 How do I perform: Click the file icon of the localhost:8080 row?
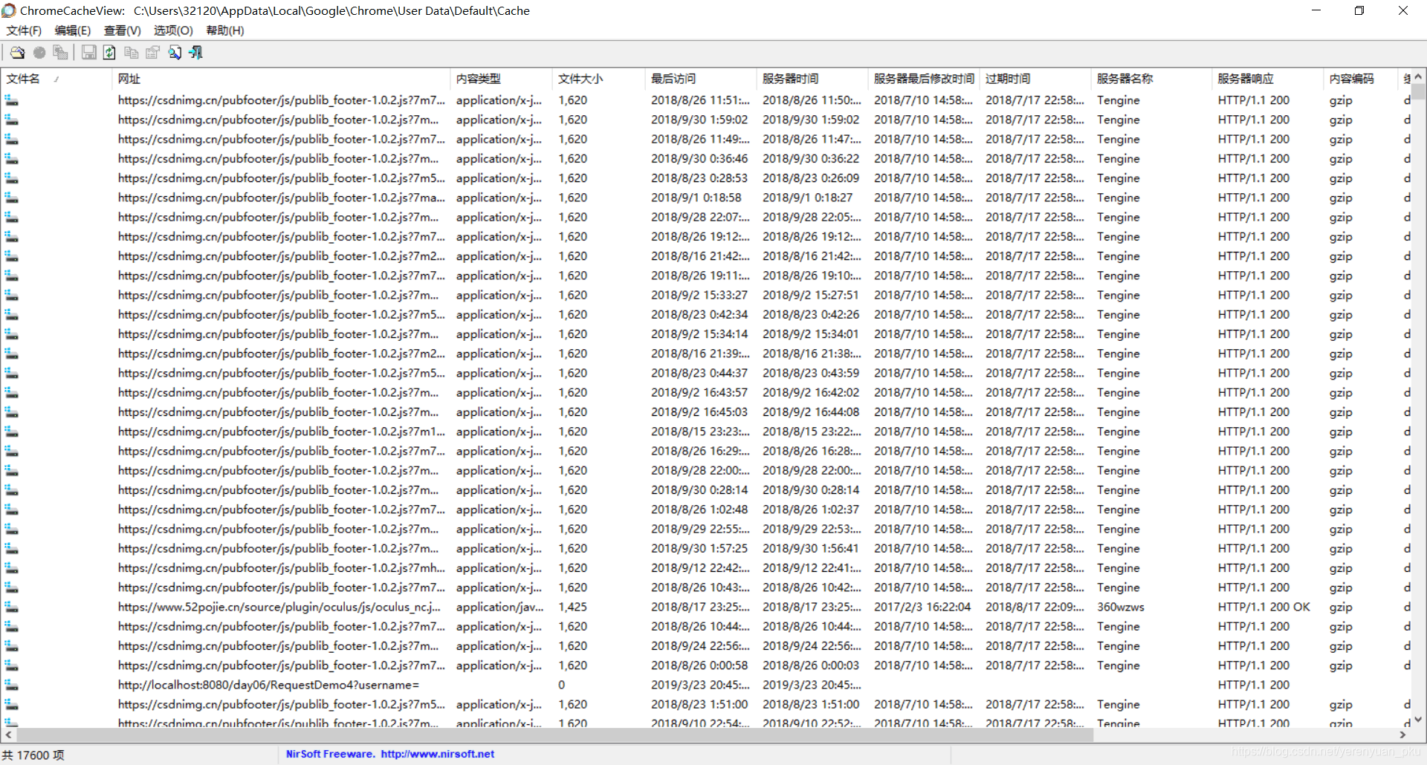pos(11,685)
